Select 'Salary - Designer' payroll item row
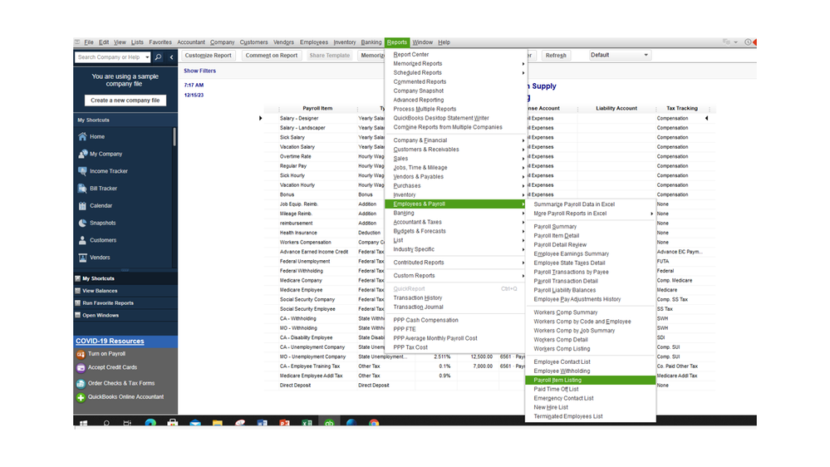 (299, 119)
